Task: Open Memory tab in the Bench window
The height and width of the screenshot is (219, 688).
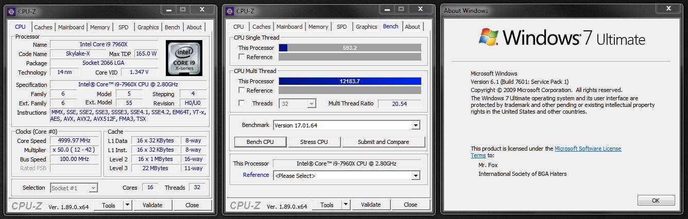Action: pyautogui.click(x=318, y=27)
